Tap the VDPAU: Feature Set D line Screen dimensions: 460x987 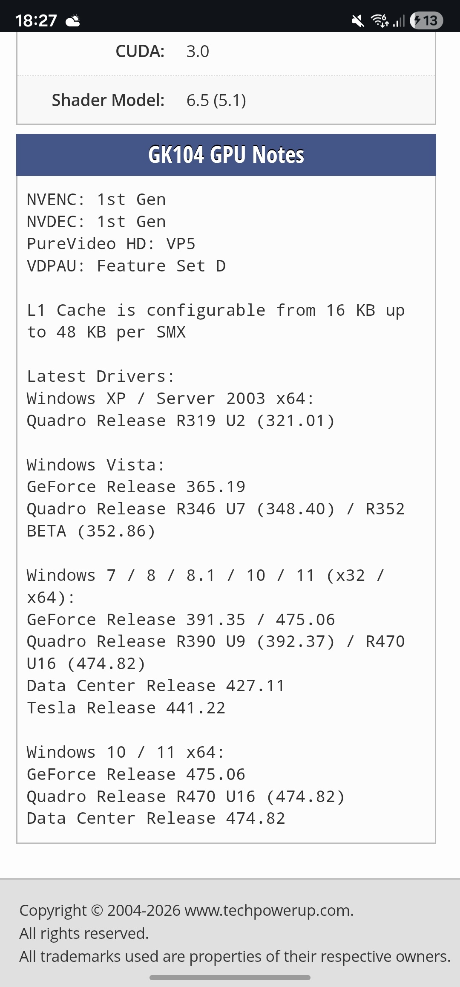[126, 266]
